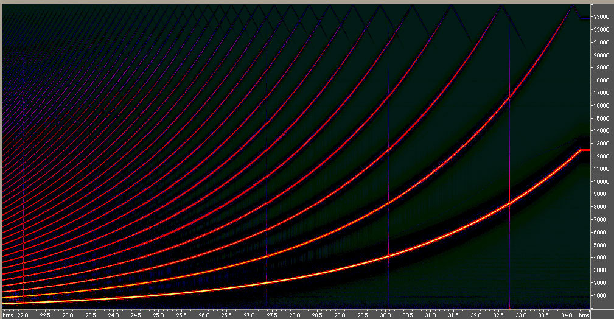This screenshot has height=319, width=614.
Task: Click the 11000 frequency scale label
Action: (x=602, y=169)
